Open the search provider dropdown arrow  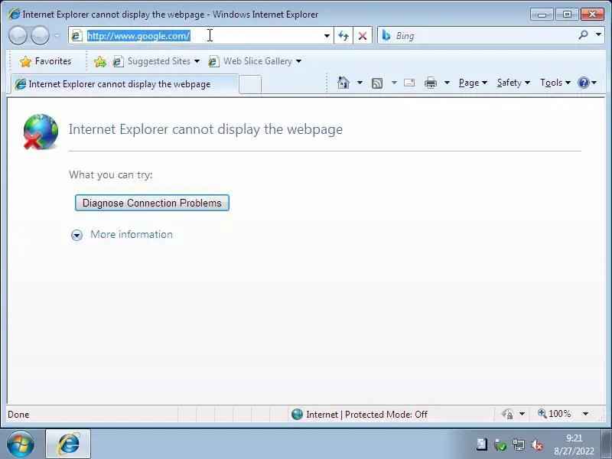[x=598, y=35]
